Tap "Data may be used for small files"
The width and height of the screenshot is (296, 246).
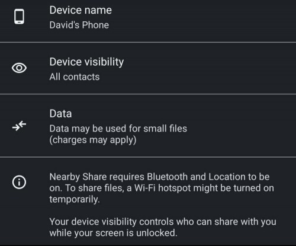[x=118, y=129]
